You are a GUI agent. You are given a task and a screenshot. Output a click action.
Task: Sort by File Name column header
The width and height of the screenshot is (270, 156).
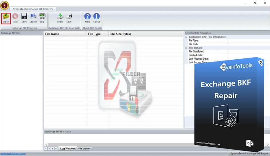coord(66,34)
